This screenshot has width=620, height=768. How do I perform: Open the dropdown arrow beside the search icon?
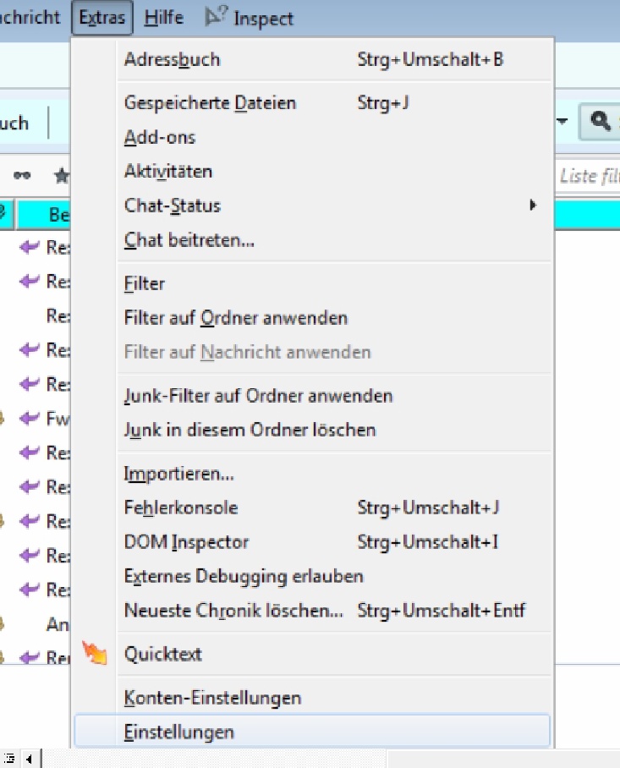click(562, 122)
